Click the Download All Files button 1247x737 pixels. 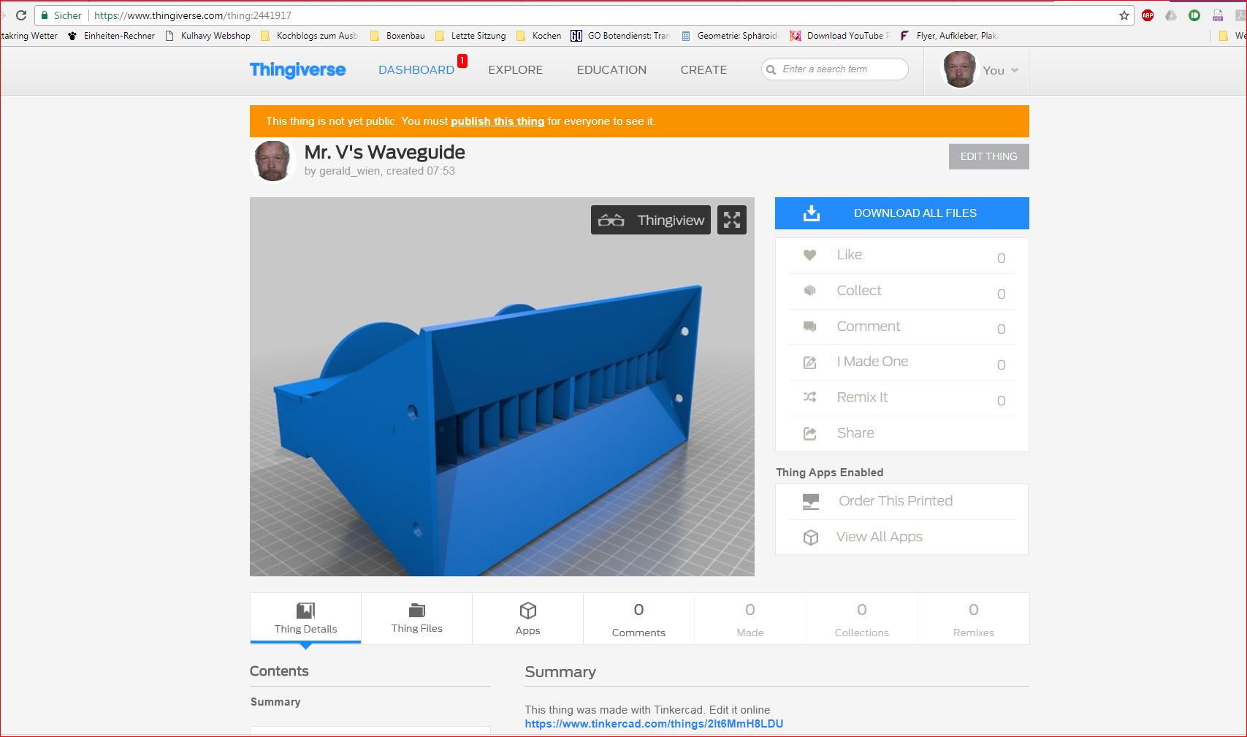pos(902,213)
